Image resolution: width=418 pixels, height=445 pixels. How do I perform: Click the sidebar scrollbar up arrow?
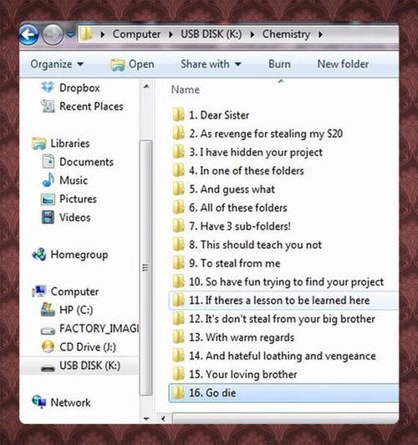[146, 87]
